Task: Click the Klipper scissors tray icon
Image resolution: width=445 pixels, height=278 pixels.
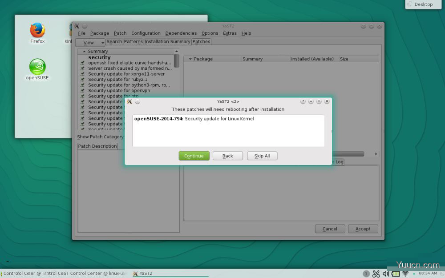Action: 376,274
